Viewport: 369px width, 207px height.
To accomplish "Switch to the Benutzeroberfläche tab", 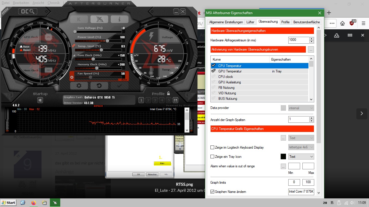I will [306, 22].
